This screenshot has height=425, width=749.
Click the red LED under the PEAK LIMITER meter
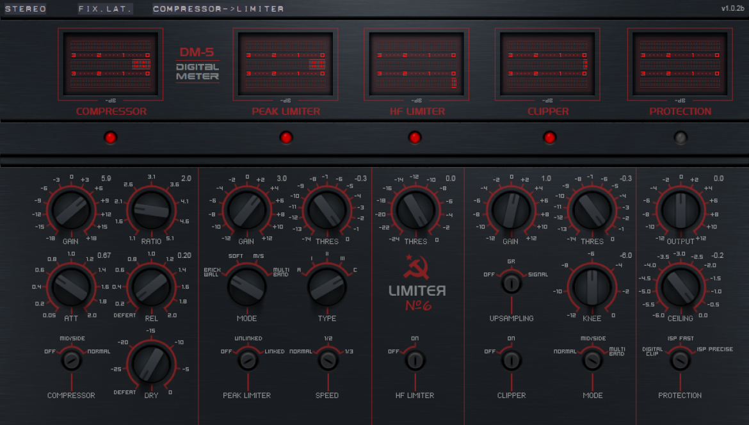[x=286, y=138]
